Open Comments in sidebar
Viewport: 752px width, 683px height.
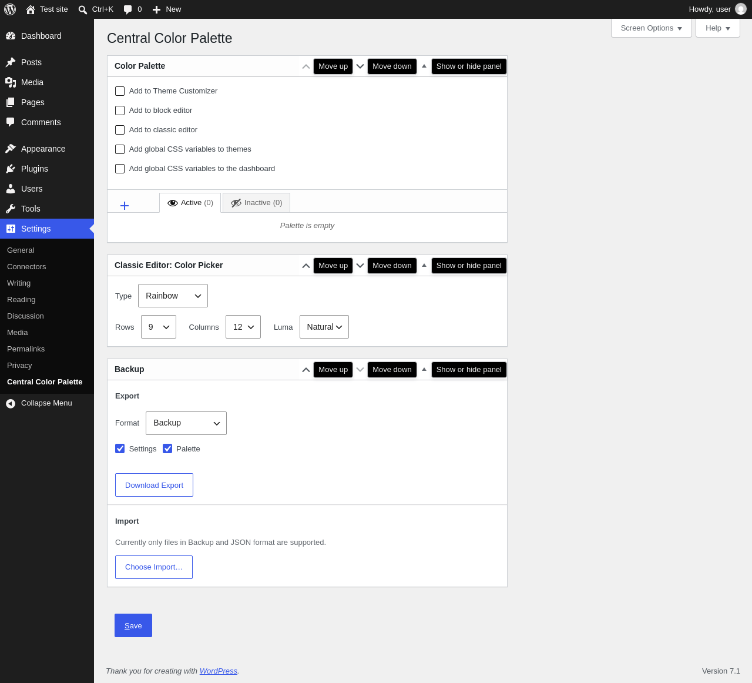click(47, 122)
